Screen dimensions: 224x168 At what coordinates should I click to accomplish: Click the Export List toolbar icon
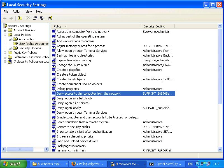click(x=42, y=18)
